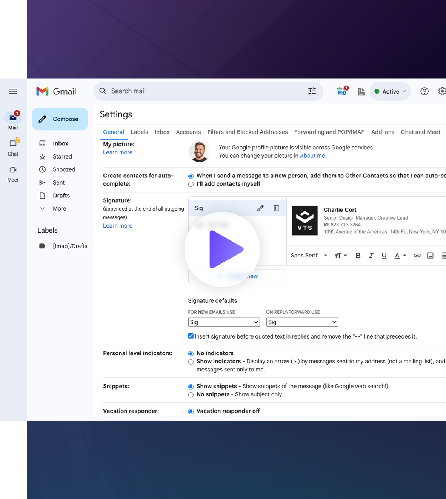446x499 pixels.
Task: Click the Compose button
Action: pos(60,119)
